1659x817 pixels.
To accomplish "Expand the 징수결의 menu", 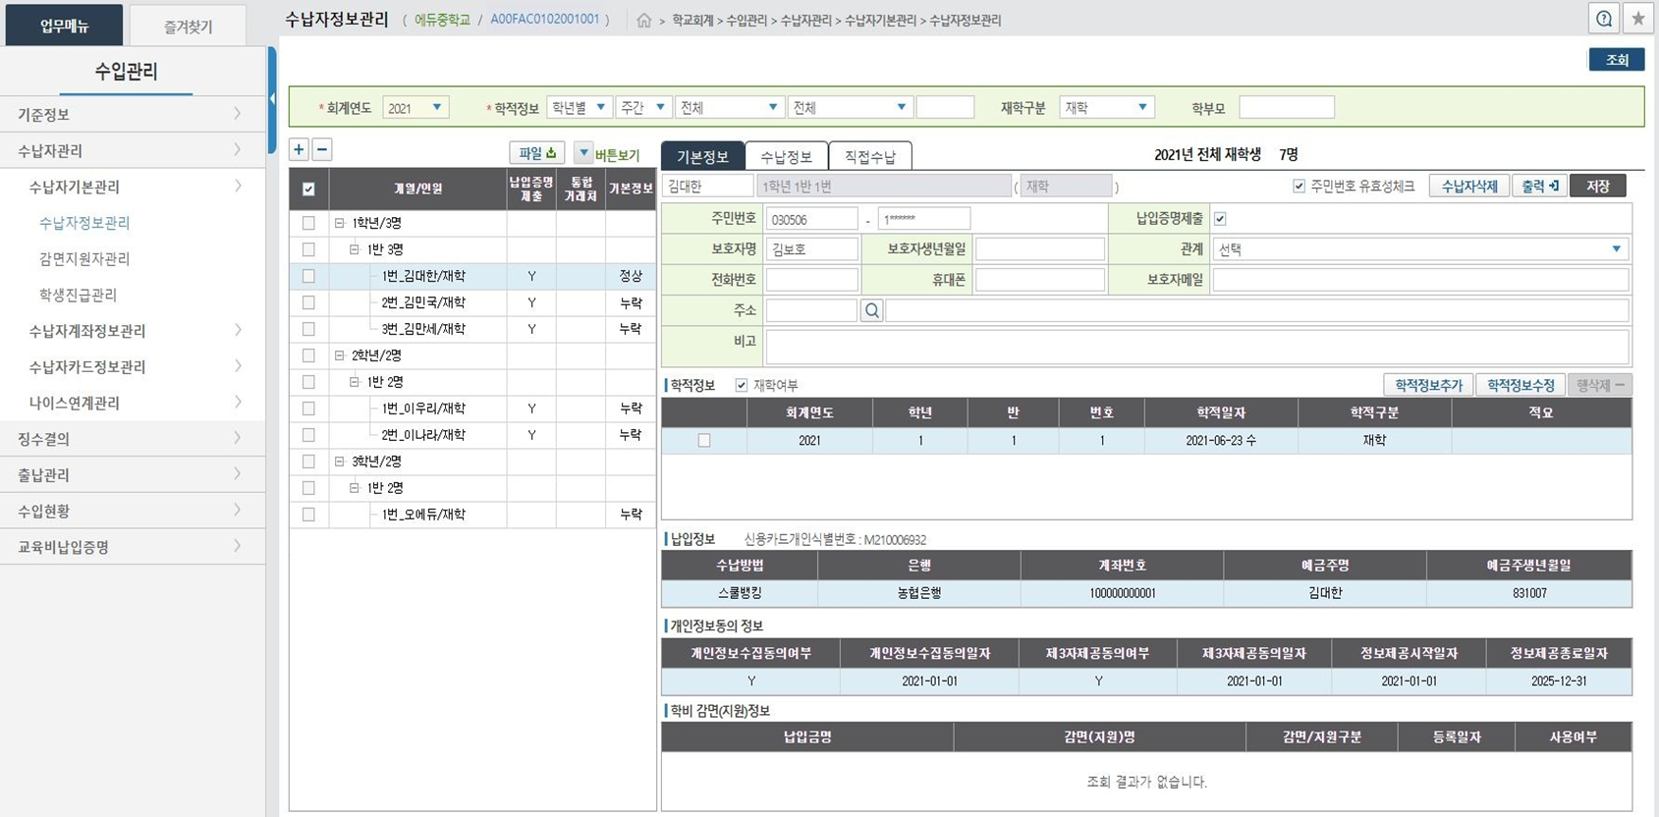I will click(133, 439).
